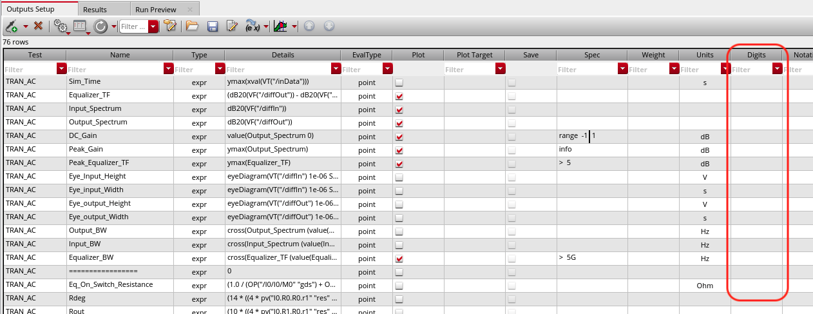
Task: Click the (e x) expression icon
Action: pyautogui.click(x=252, y=26)
